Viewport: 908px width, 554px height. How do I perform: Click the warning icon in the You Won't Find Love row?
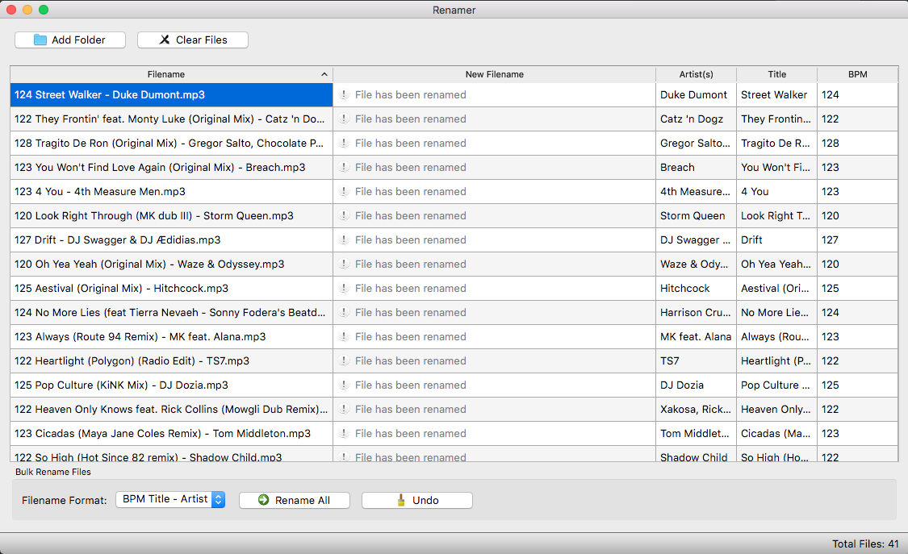click(x=344, y=168)
